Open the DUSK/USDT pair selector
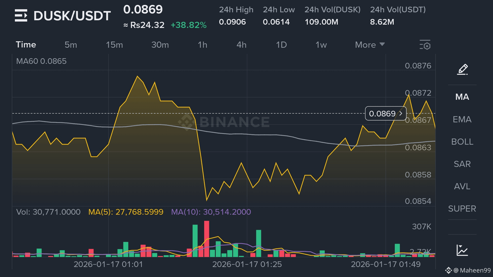Screen dimensions: 493x277 click(x=72, y=16)
